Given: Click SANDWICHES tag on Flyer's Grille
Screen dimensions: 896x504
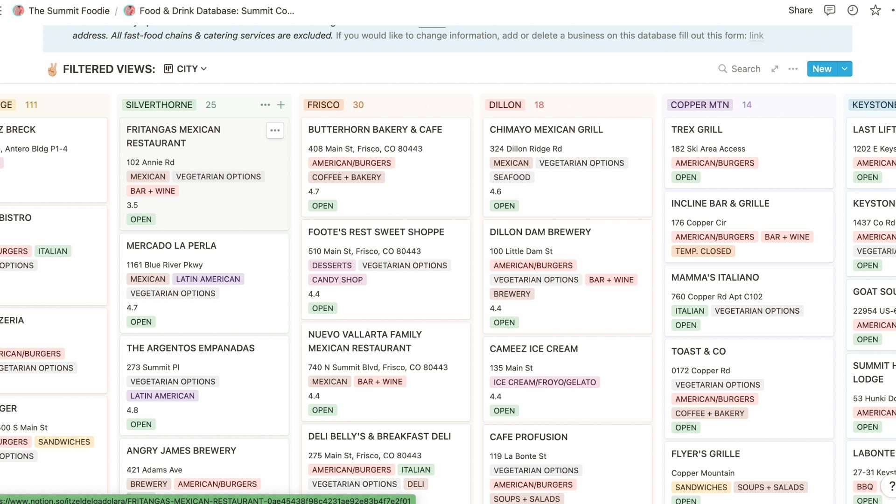Looking at the screenshot, I should coord(701,487).
